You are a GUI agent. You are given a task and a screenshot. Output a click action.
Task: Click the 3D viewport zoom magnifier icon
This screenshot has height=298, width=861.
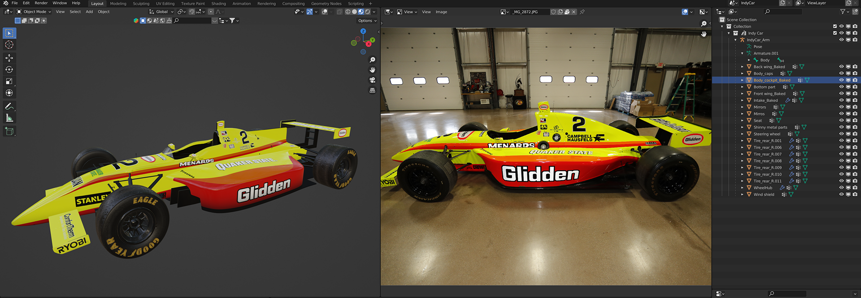(x=372, y=60)
